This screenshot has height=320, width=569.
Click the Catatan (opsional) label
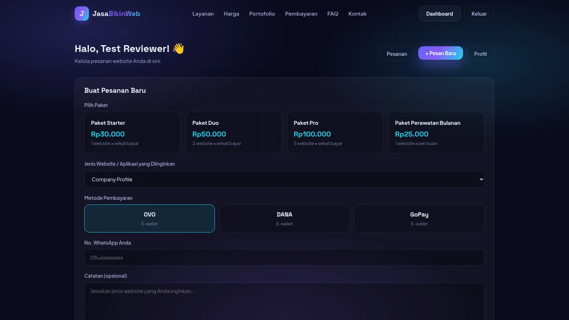pyautogui.click(x=106, y=276)
